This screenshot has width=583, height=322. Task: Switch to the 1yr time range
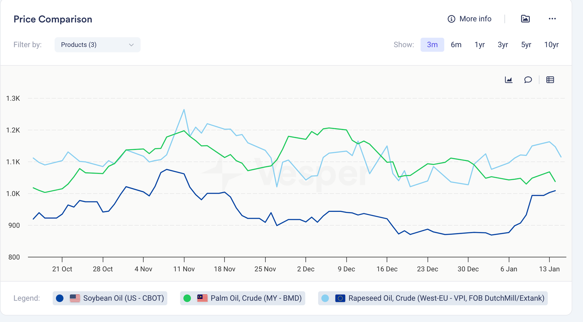pyautogui.click(x=480, y=45)
